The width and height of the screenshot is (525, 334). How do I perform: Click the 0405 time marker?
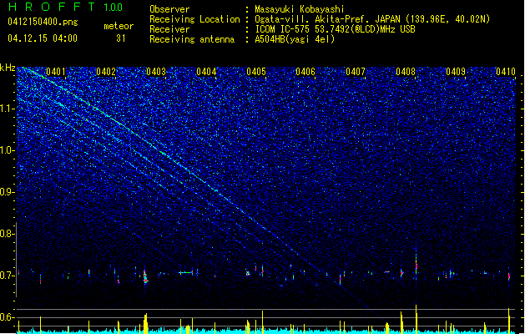[255, 72]
